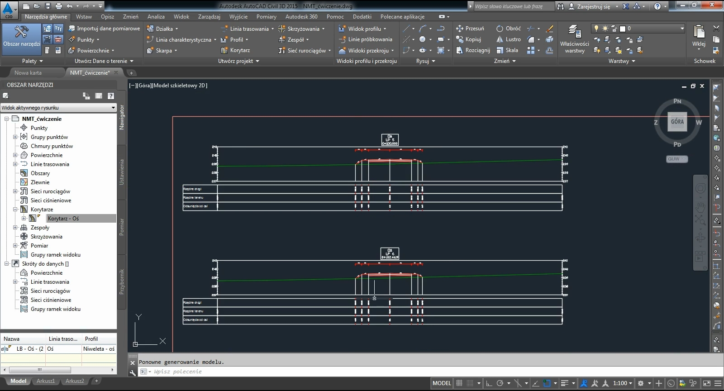
Task: Switch to the Arkusz1 layout tab
Action: point(46,381)
